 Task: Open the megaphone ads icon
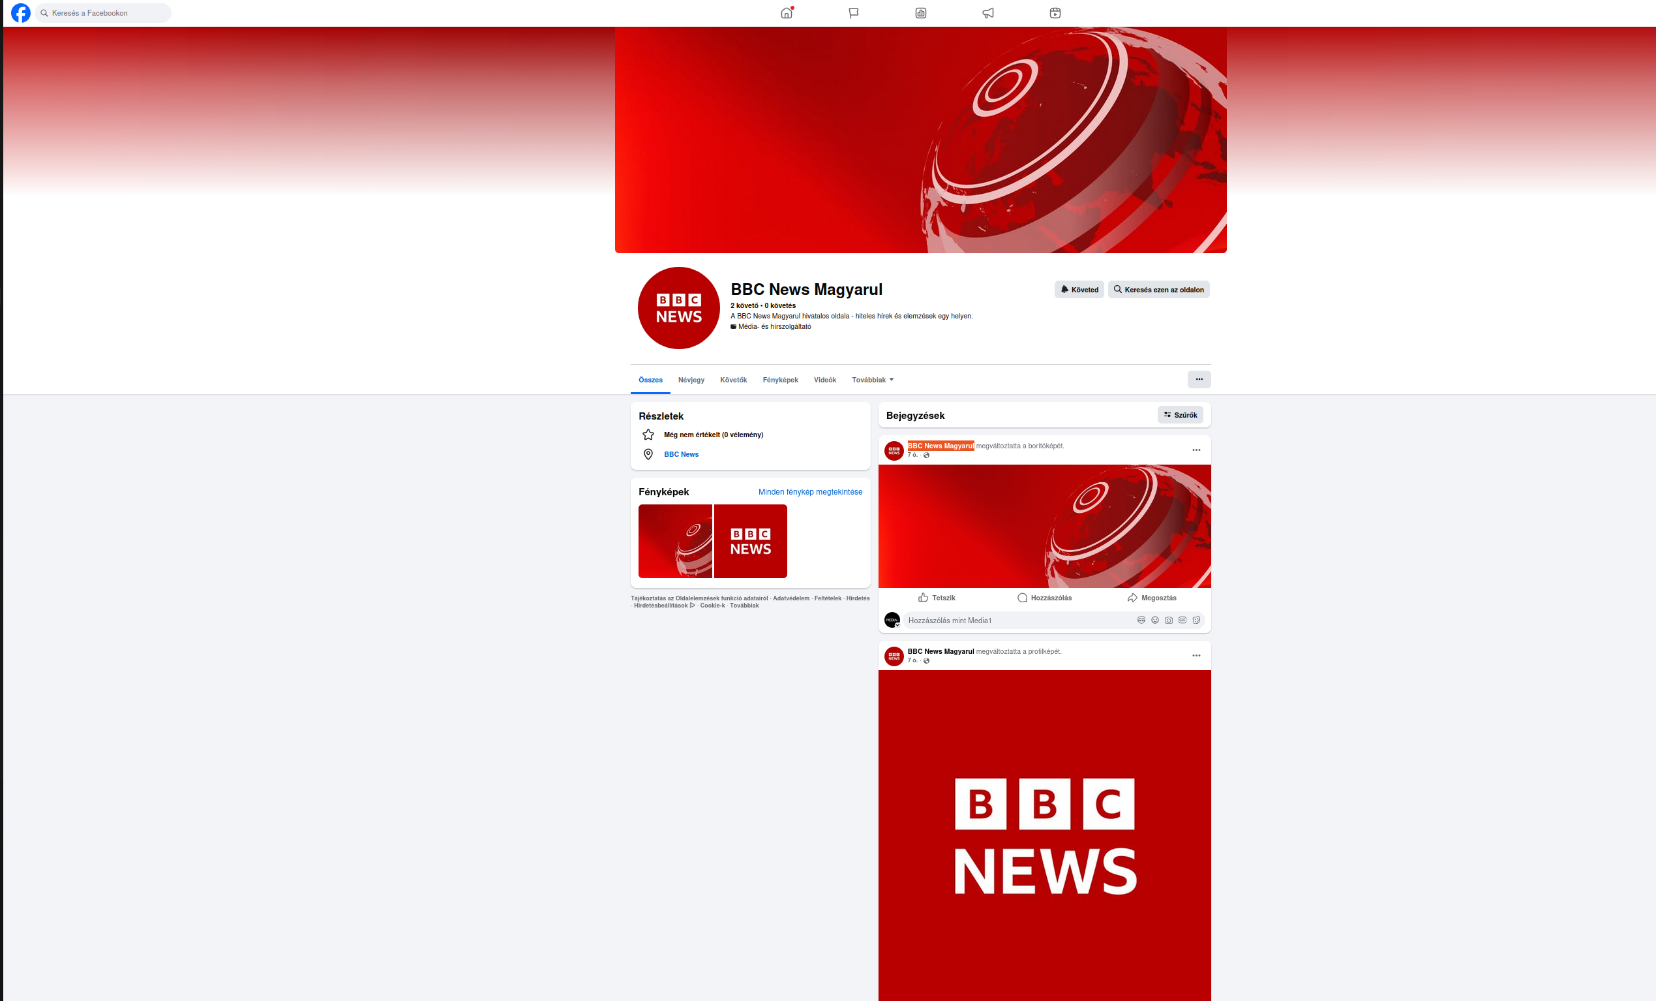point(988,13)
